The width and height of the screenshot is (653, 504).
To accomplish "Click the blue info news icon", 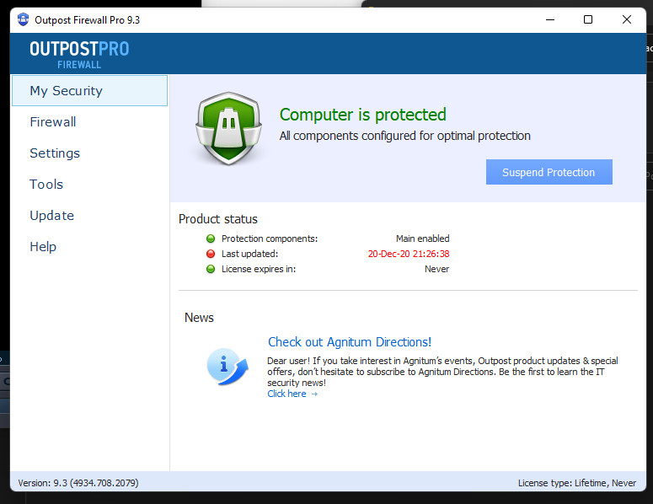I will 227,367.
